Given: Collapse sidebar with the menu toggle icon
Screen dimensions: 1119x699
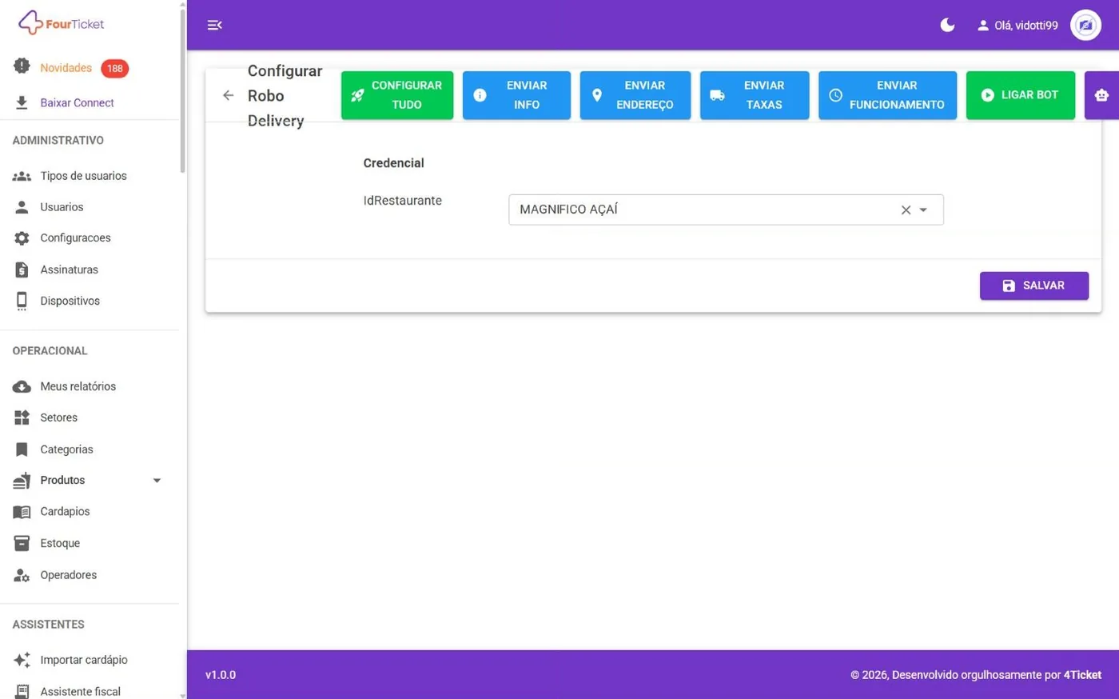Looking at the screenshot, I should pos(214,25).
